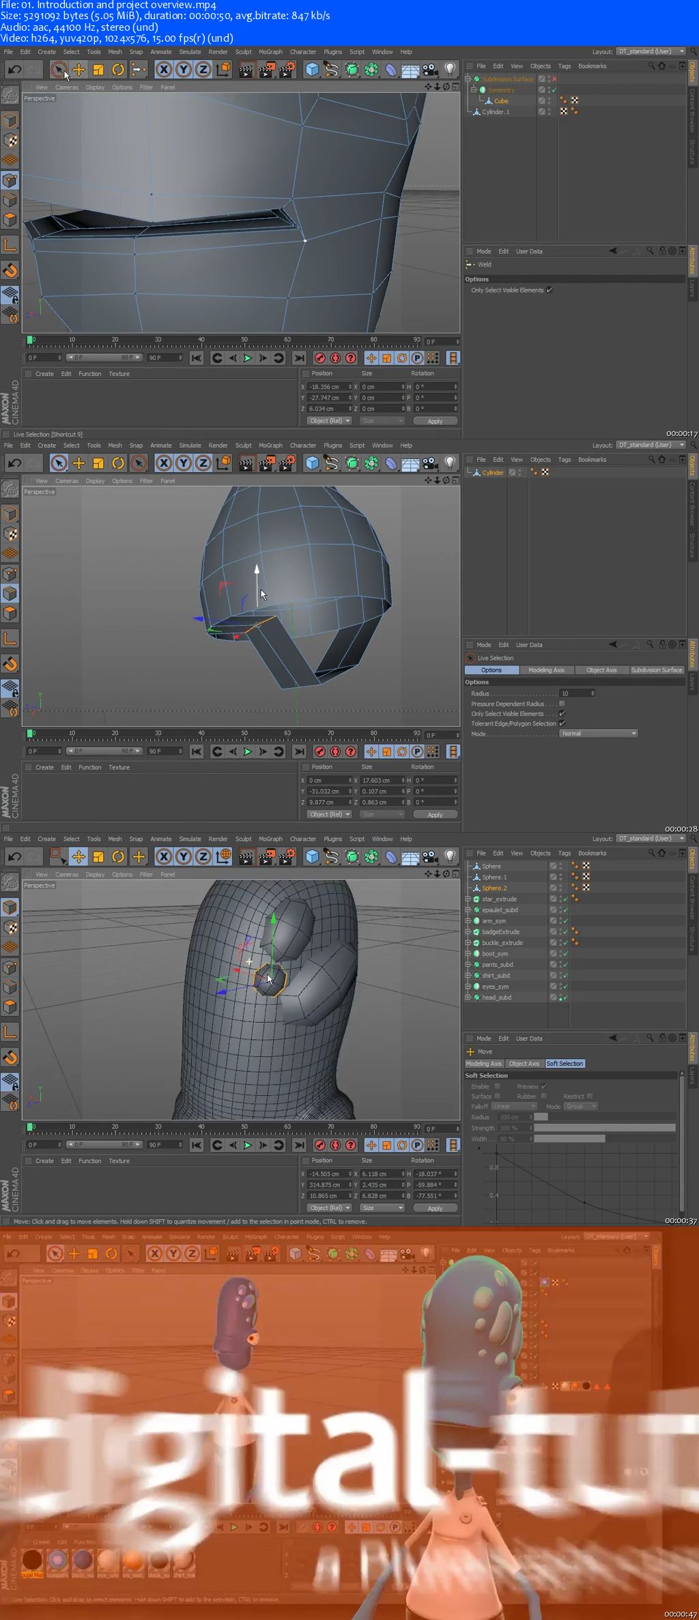The height and width of the screenshot is (1620, 699).
Task: Toggle Enable Snap magnet in 00:00:17 frame
Action: [10, 271]
